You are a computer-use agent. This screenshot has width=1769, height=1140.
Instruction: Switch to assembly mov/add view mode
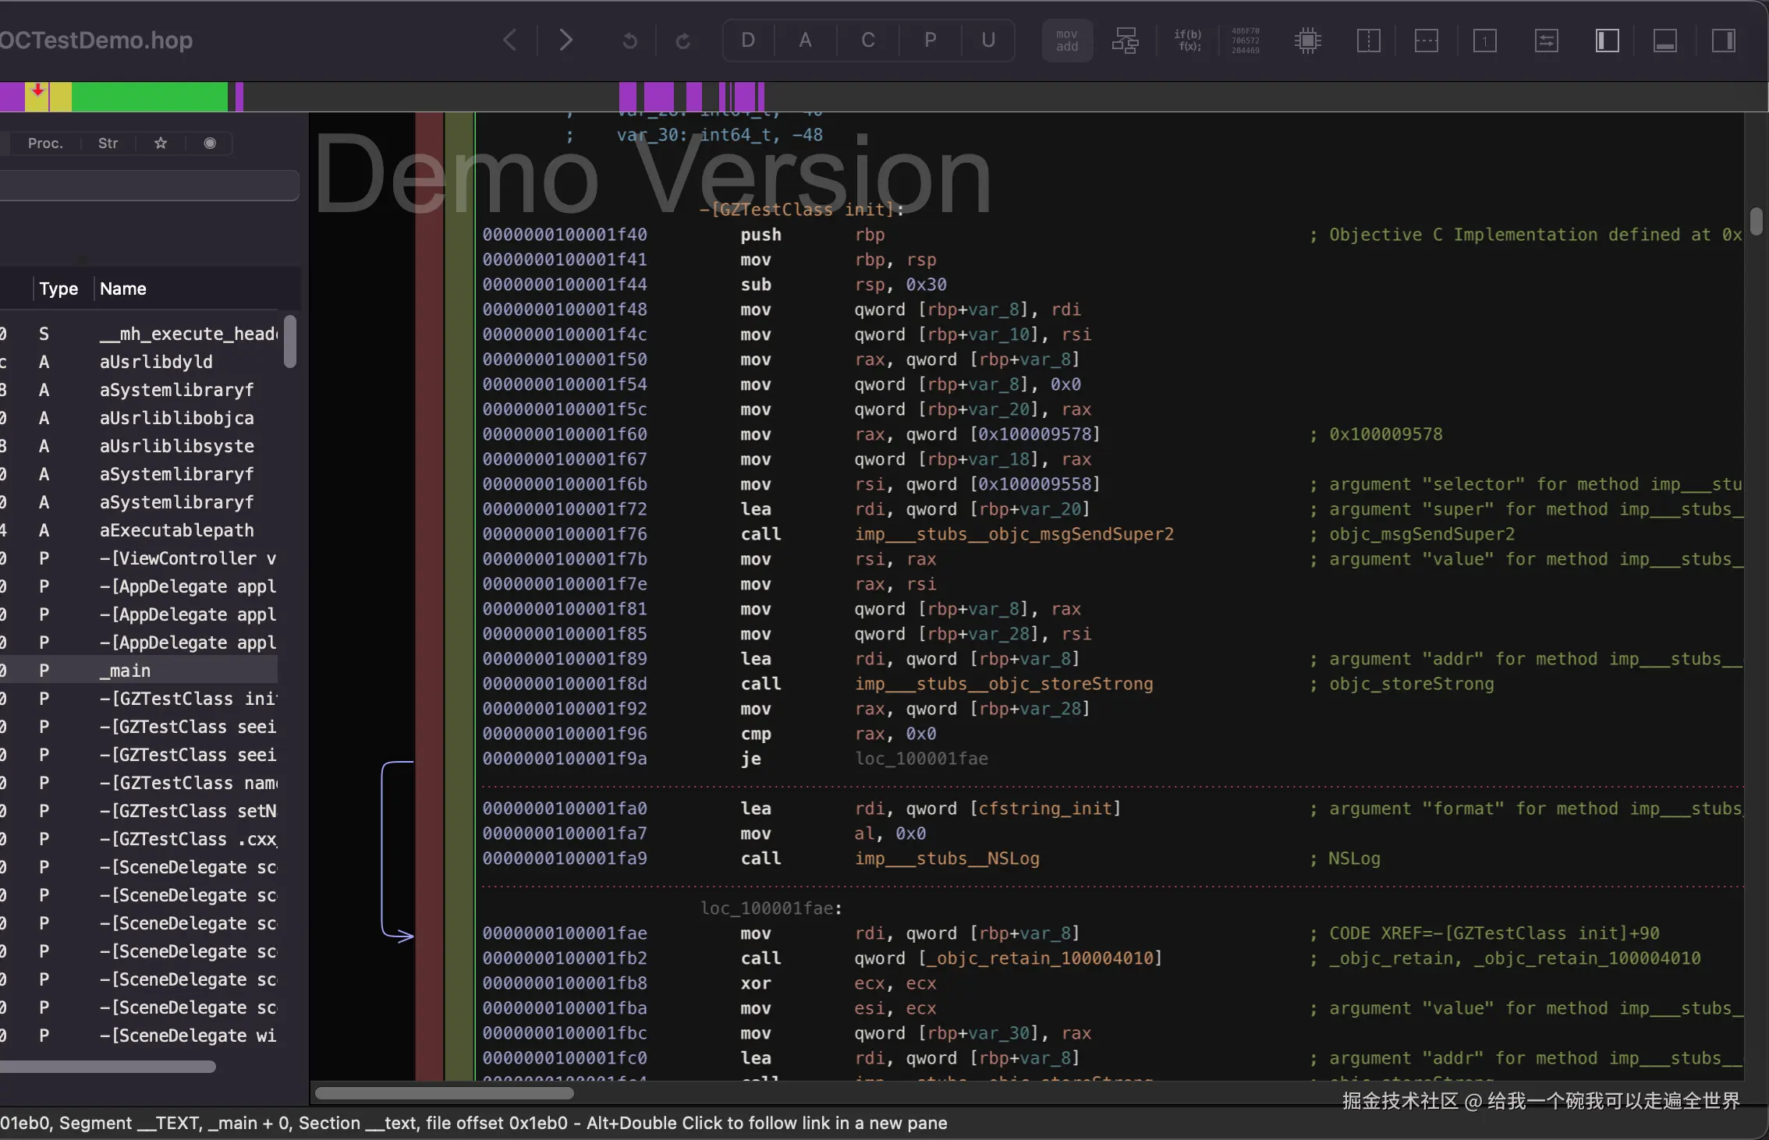point(1066,41)
